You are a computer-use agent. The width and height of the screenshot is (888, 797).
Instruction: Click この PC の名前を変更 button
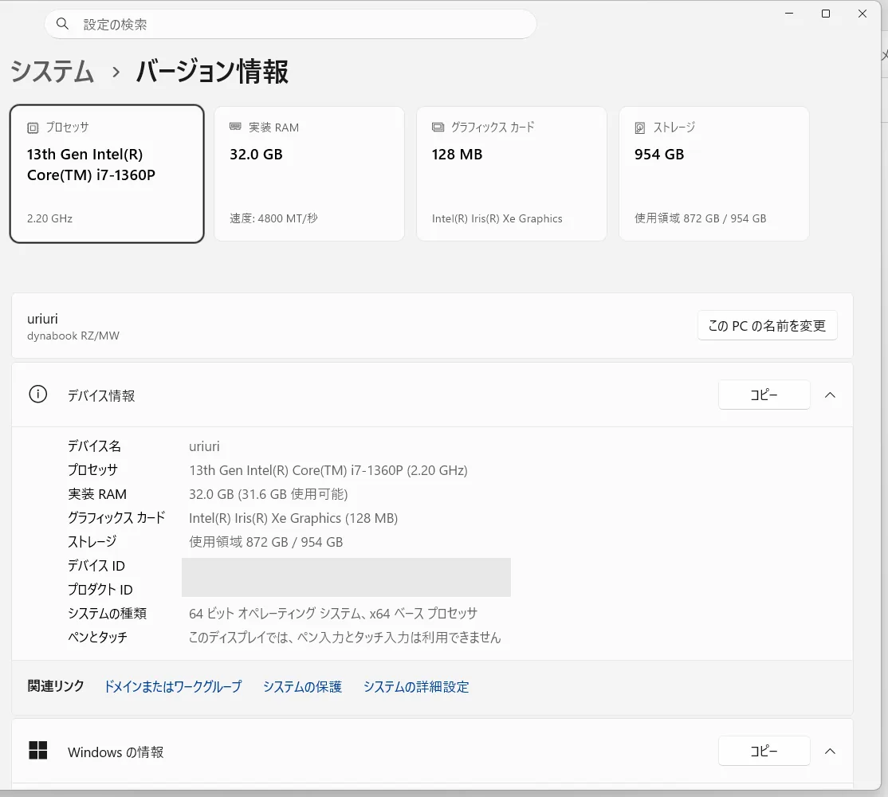click(768, 325)
